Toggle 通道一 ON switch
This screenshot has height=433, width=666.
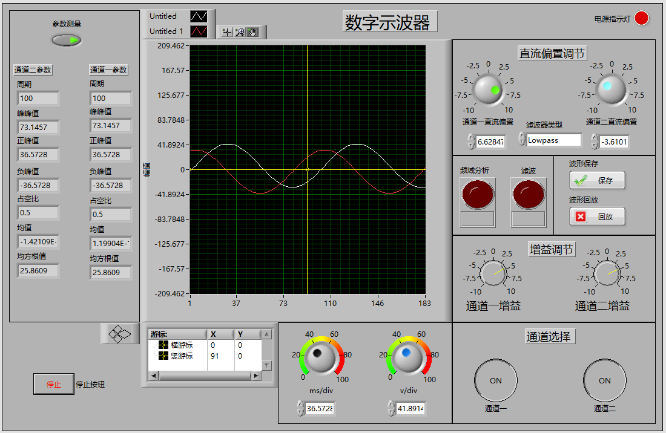click(x=496, y=380)
